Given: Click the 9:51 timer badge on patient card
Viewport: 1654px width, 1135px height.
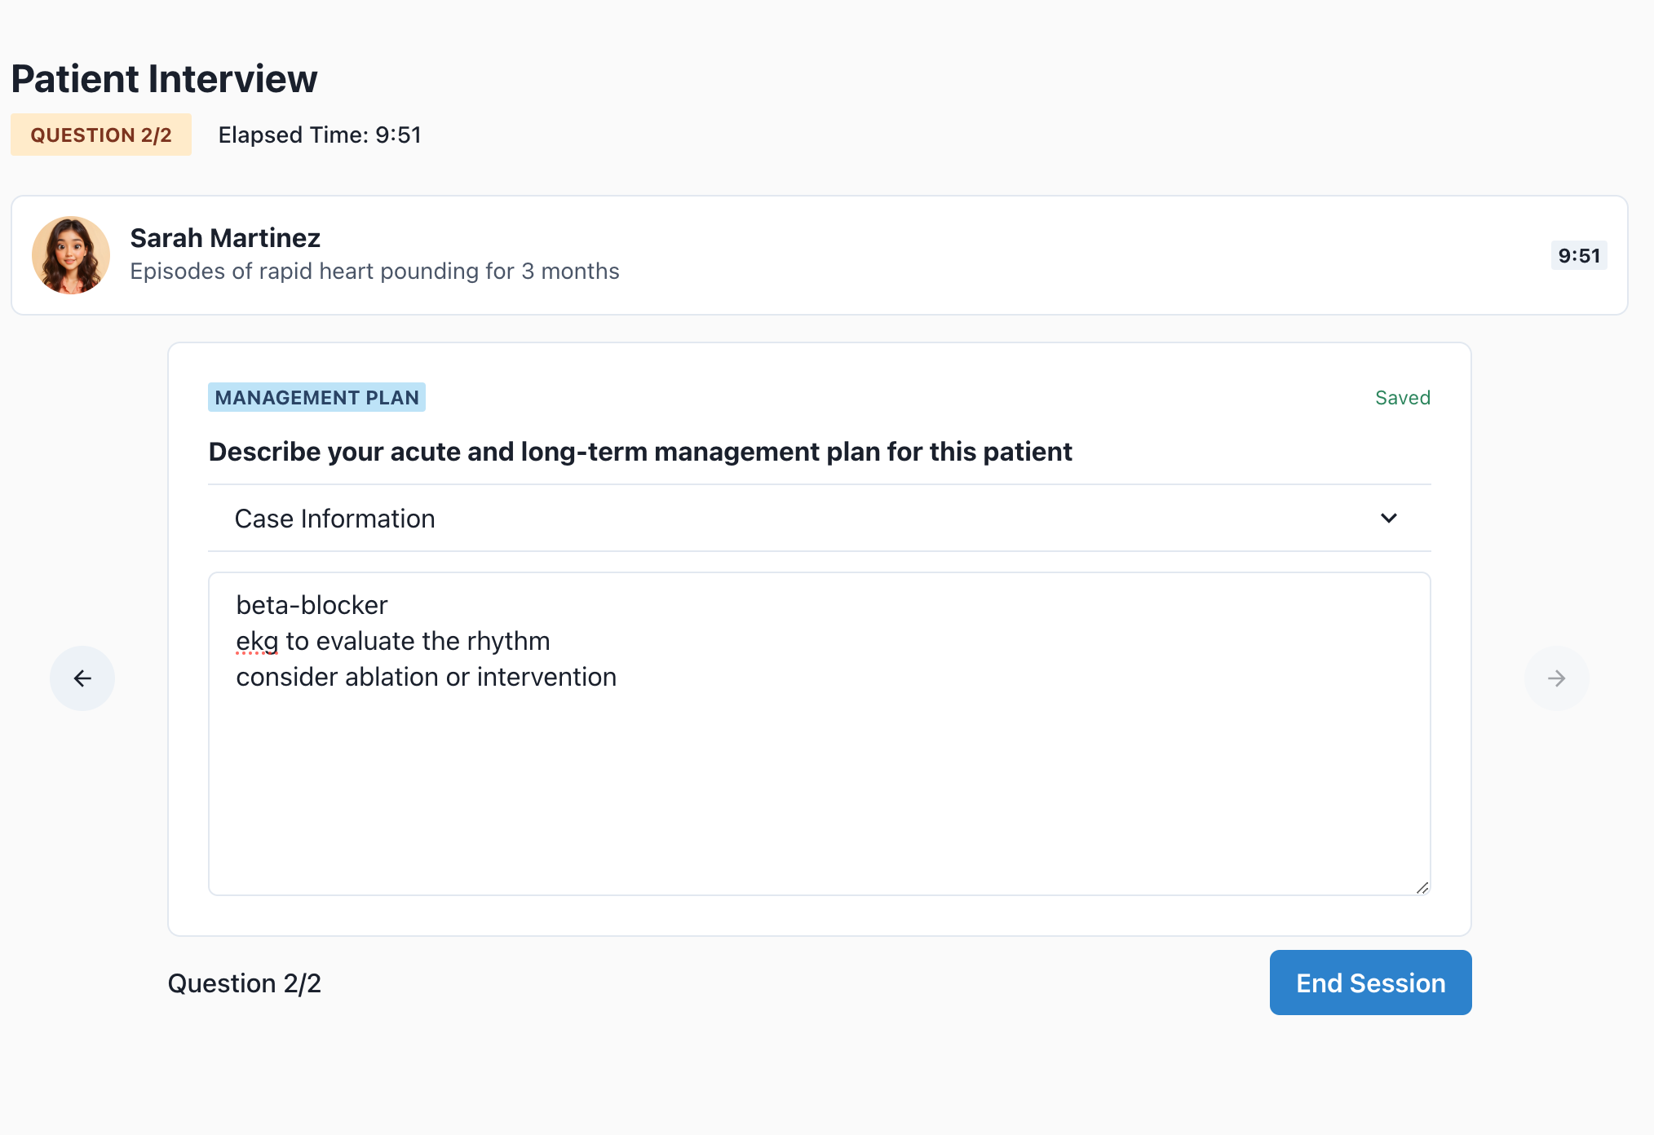Looking at the screenshot, I should pos(1579,255).
